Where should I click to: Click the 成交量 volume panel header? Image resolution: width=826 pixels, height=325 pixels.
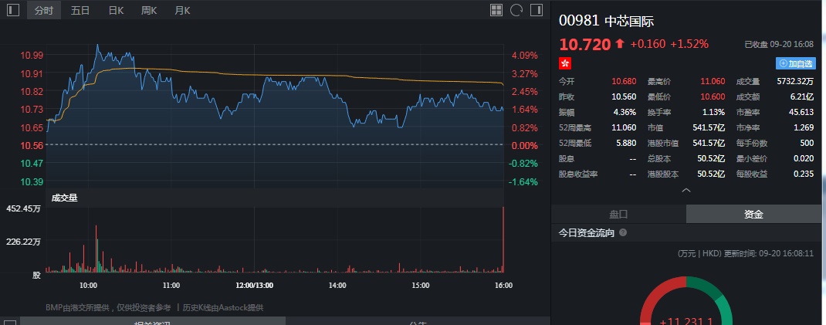64,198
